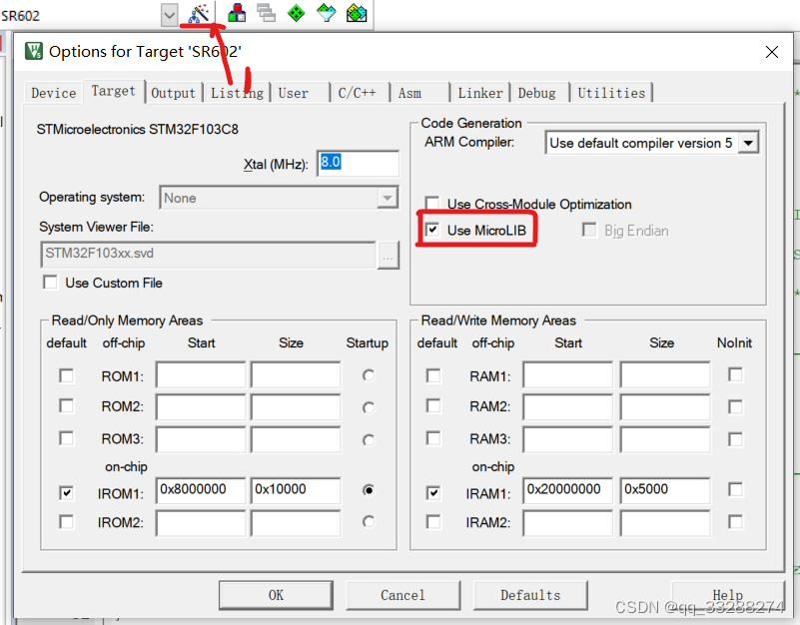Viewport: 800px width, 625px height.
Task: Check the IRAM2 default checkbox
Action: click(433, 522)
